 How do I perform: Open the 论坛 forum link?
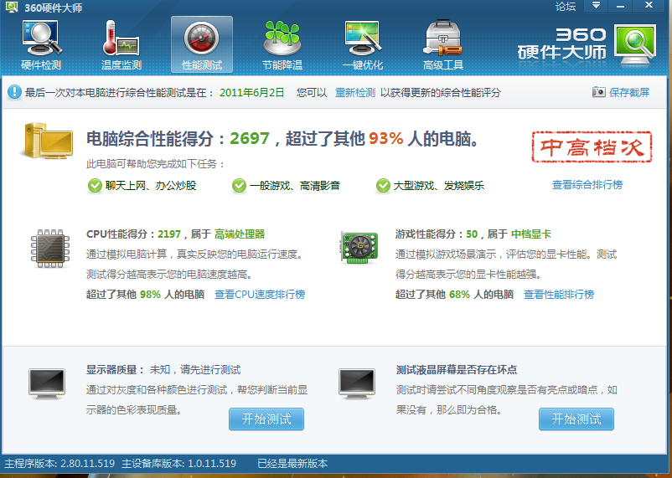(566, 7)
